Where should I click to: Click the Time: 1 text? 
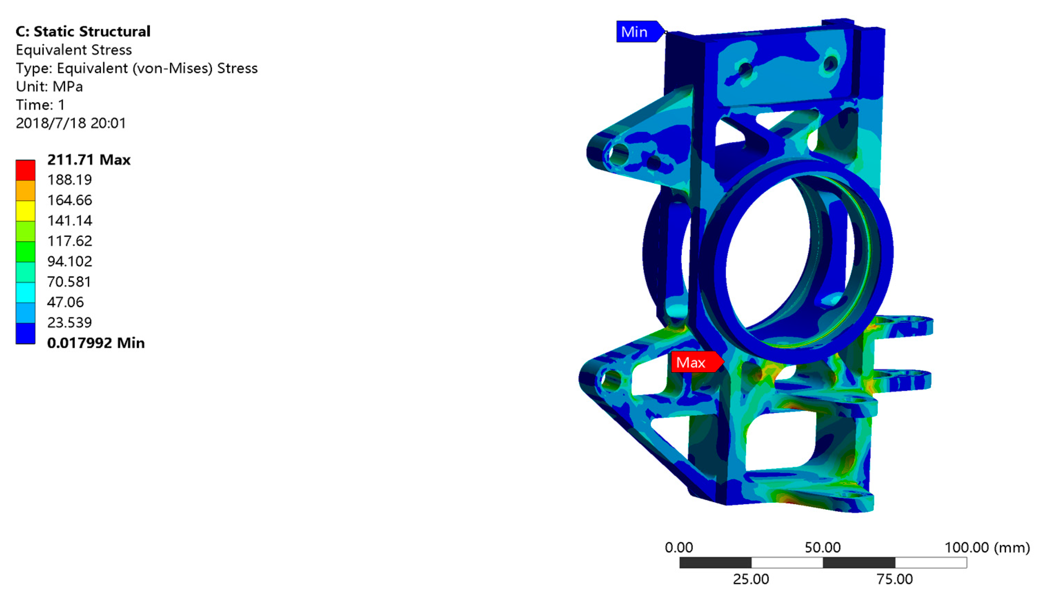(40, 105)
